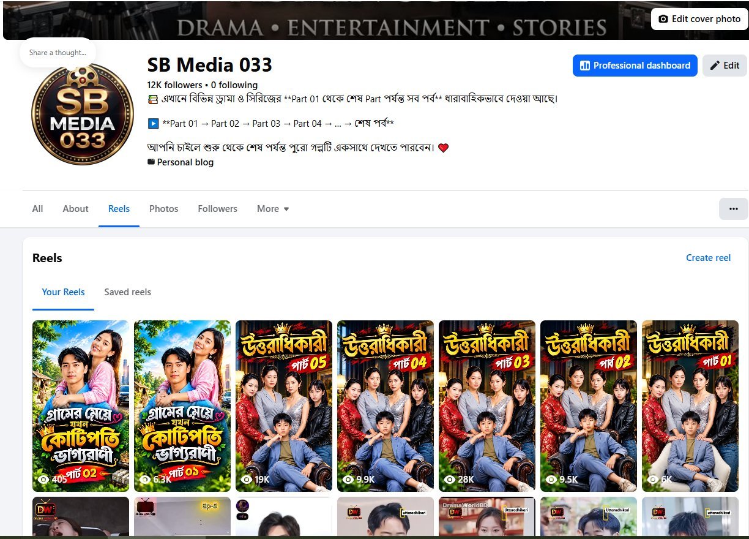Switch to the Photos tab
The width and height of the screenshot is (749, 539).
pyautogui.click(x=163, y=209)
